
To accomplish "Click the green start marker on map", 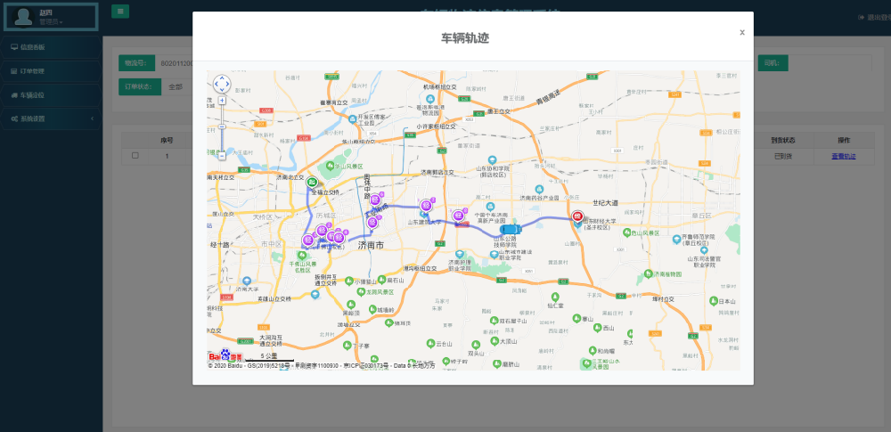I will pyautogui.click(x=311, y=182).
